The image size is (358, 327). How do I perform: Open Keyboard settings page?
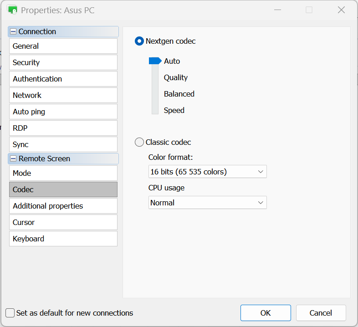[x=63, y=239]
